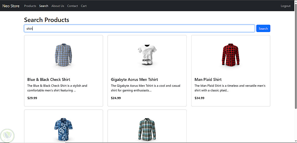Open the Contact page link
This screenshot has width=297, height=143.
coord(72,6)
